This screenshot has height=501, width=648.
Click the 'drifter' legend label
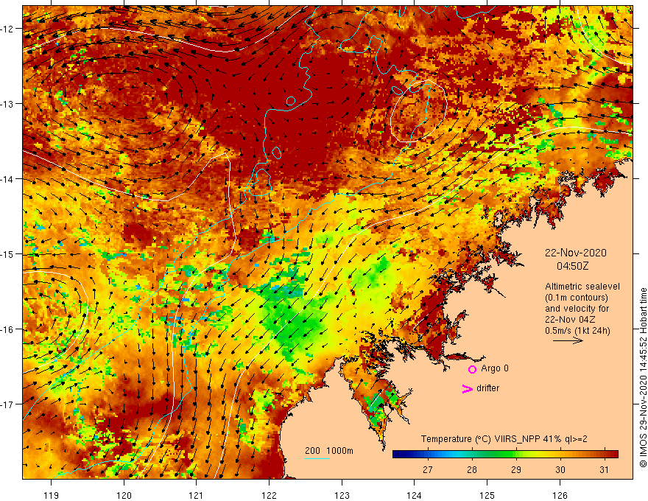tap(487, 388)
